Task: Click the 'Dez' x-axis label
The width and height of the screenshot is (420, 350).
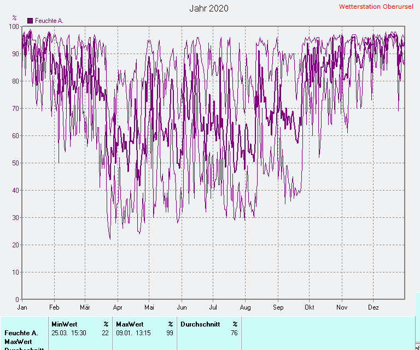Action: click(373, 307)
